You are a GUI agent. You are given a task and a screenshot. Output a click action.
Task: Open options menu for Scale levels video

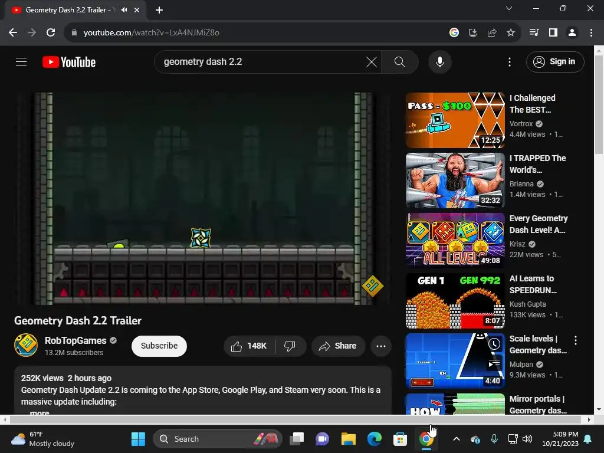click(x=576, y=340)
